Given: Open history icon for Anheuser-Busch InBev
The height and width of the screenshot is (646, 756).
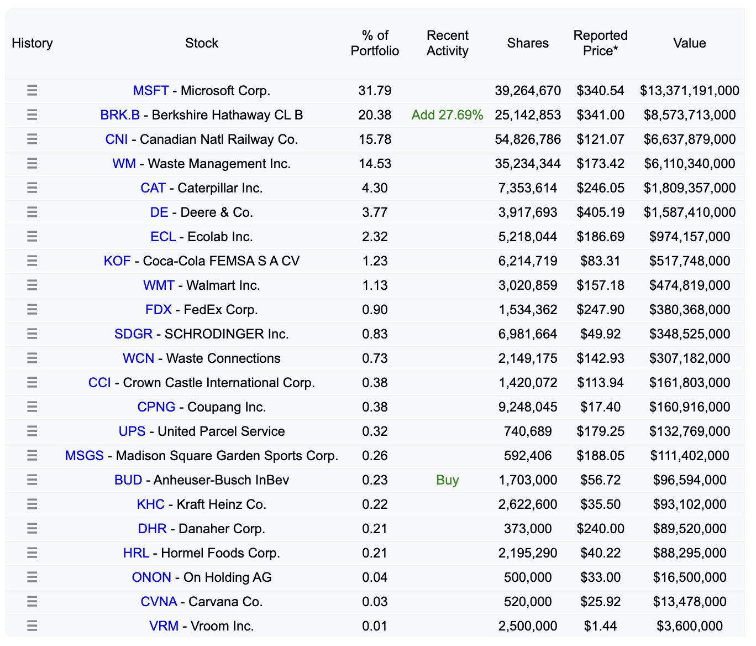Looking at the screenshot, I should [x=32, y=480].
